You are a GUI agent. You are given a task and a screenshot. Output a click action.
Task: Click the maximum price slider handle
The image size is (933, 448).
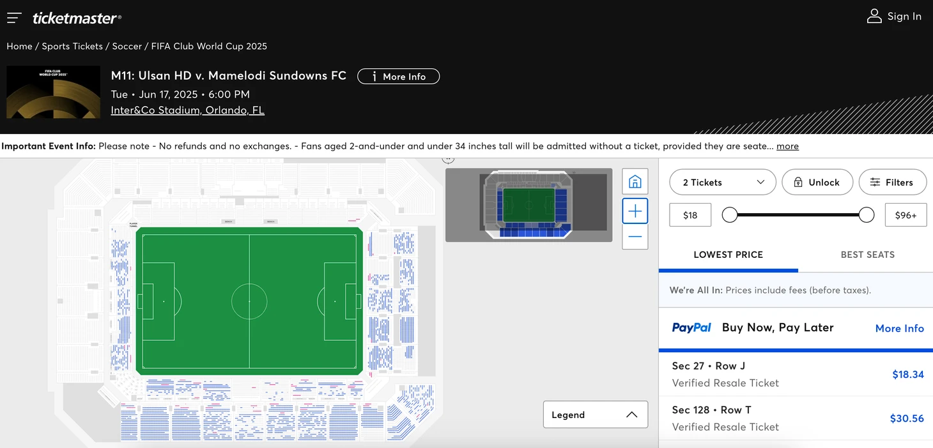[x=867, y=215]
